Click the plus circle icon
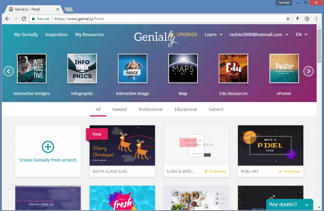The width and height of the screenshot is (324, 211). (48, 147)
